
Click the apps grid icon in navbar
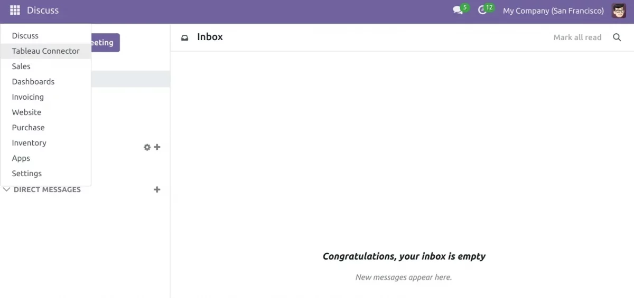(x=15, y=11)
